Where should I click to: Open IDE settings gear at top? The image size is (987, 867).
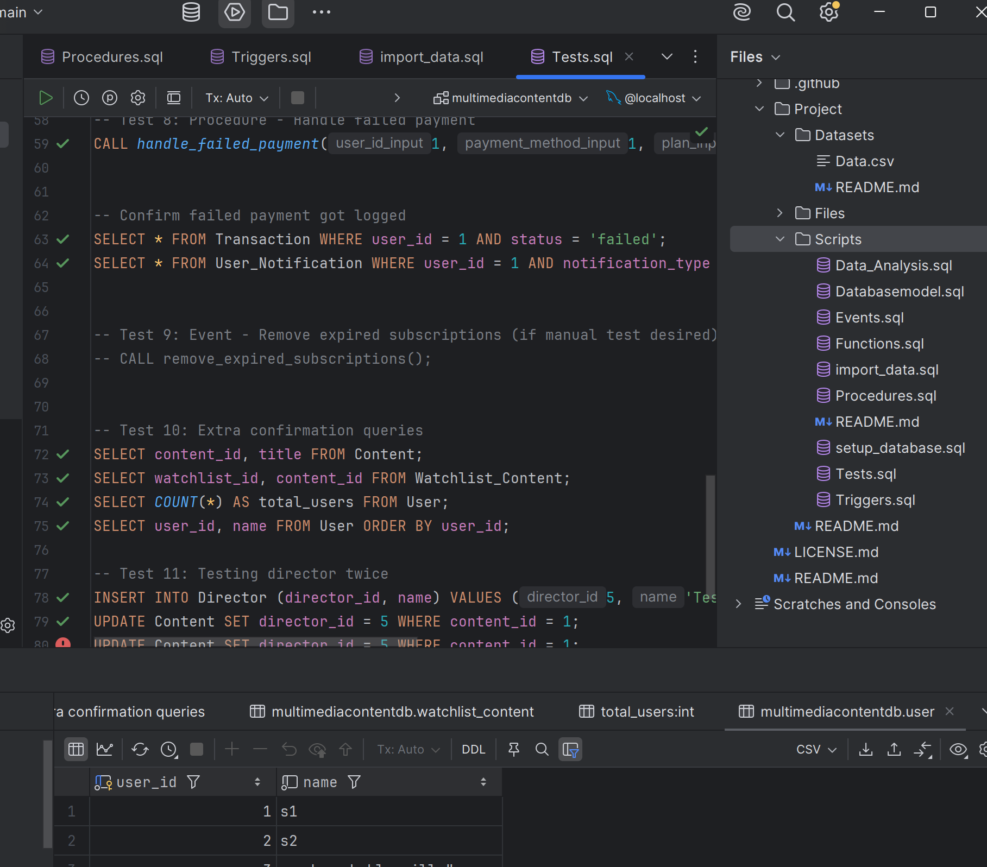click(829, 12)
